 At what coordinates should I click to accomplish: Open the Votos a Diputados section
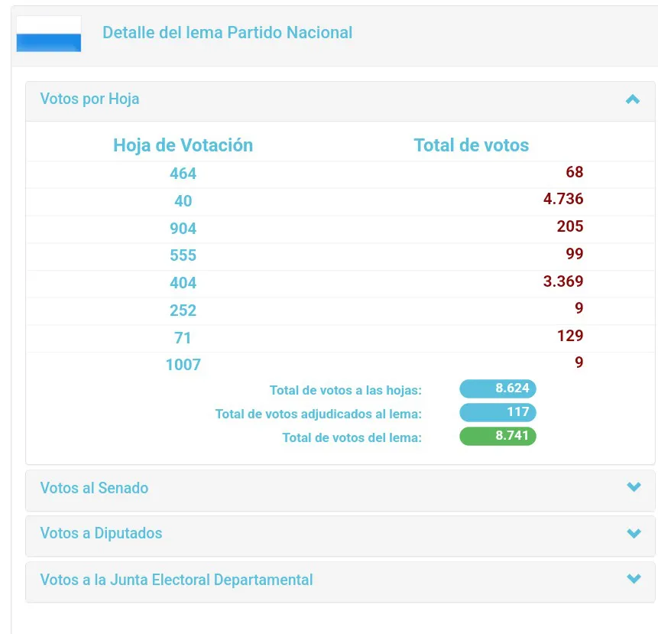pyautogui.click(x=101, y=534)
